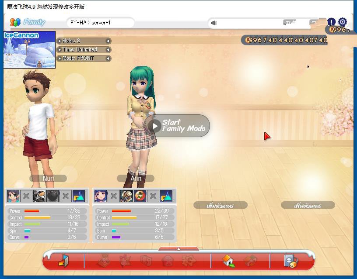Click Nuri's Spin value 4/7
This screenshot has width=357, height=279.
(72, 231)
